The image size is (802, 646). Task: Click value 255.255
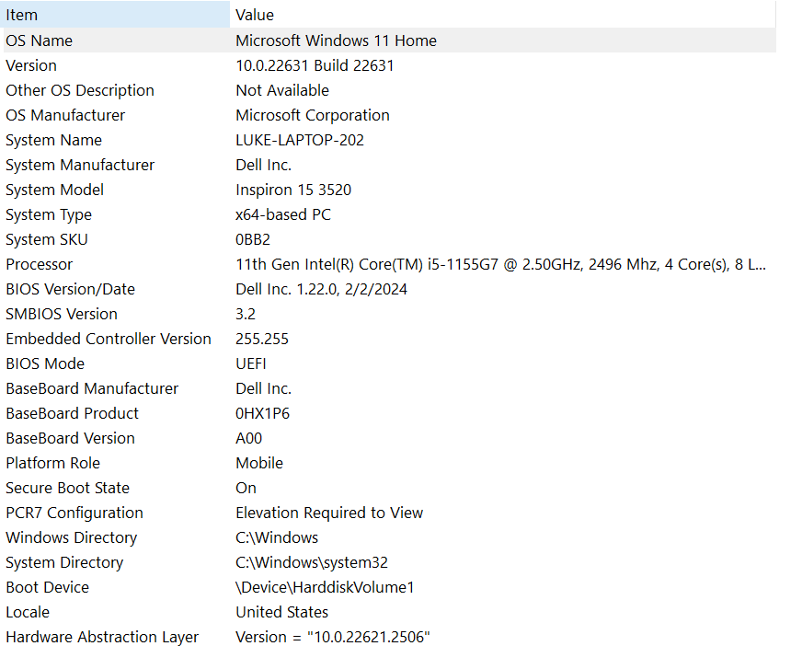pos(262,339)
